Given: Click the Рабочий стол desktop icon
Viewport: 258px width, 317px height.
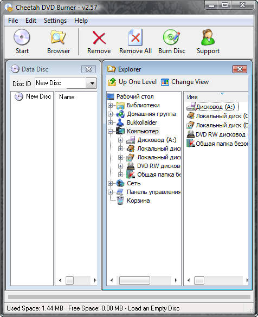Looking at the screenshot, I should (111, 96).
